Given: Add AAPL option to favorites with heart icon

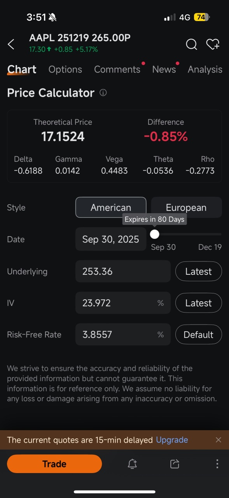Looking at the screenshot, I should click(213, 44).
